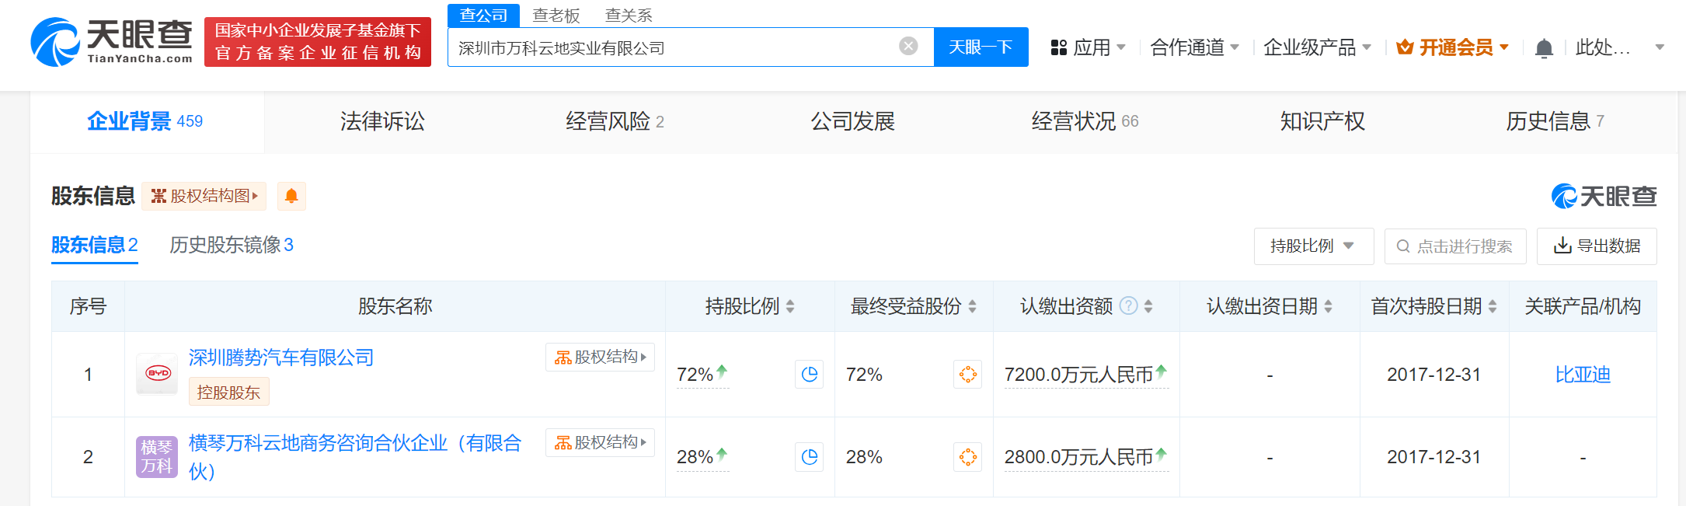Switch to the 查公司 search tab
Image resolution: width=1686 pixels, height=506 pixels.
483,16
